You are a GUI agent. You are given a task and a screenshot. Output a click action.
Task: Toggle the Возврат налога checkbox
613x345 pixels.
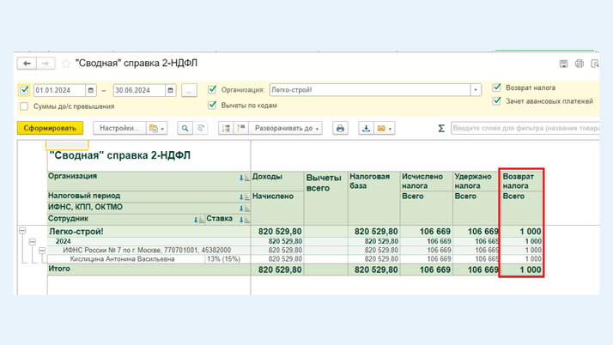coord(497,88)
